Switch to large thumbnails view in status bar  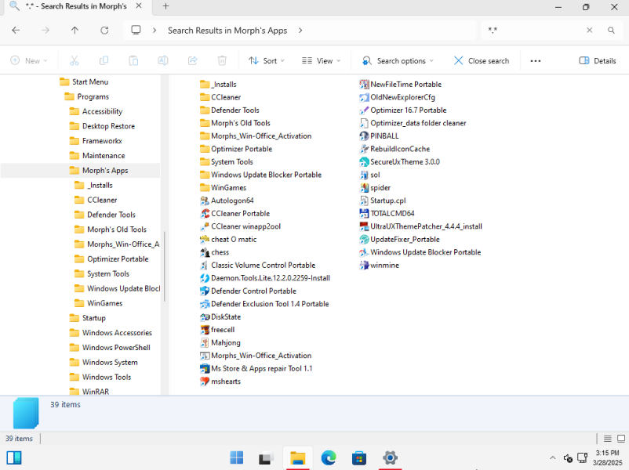click(621, 439)
